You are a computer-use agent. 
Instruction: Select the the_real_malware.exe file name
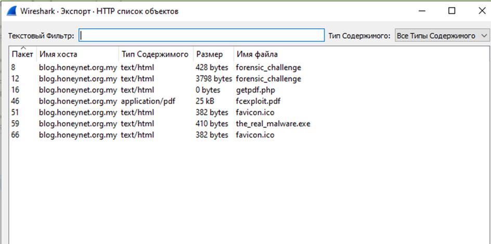pos(273,124)
